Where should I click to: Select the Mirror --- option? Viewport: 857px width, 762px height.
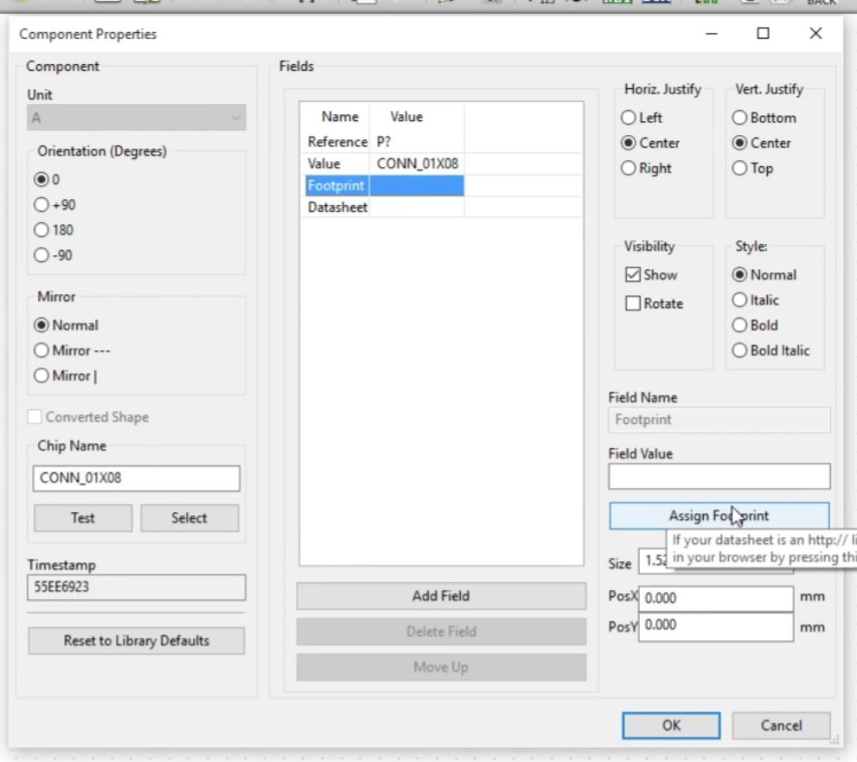tap(42, 350)
